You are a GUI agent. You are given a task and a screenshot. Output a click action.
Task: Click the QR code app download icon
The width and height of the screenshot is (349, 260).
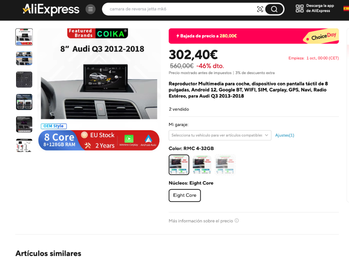(299, 8)
